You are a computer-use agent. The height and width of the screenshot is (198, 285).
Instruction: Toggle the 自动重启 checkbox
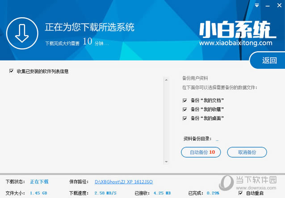241,193
